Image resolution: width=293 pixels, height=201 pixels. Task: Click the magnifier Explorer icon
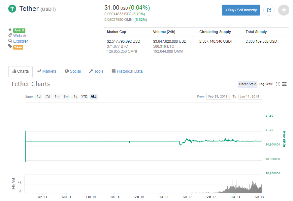[x=10, y=41]
